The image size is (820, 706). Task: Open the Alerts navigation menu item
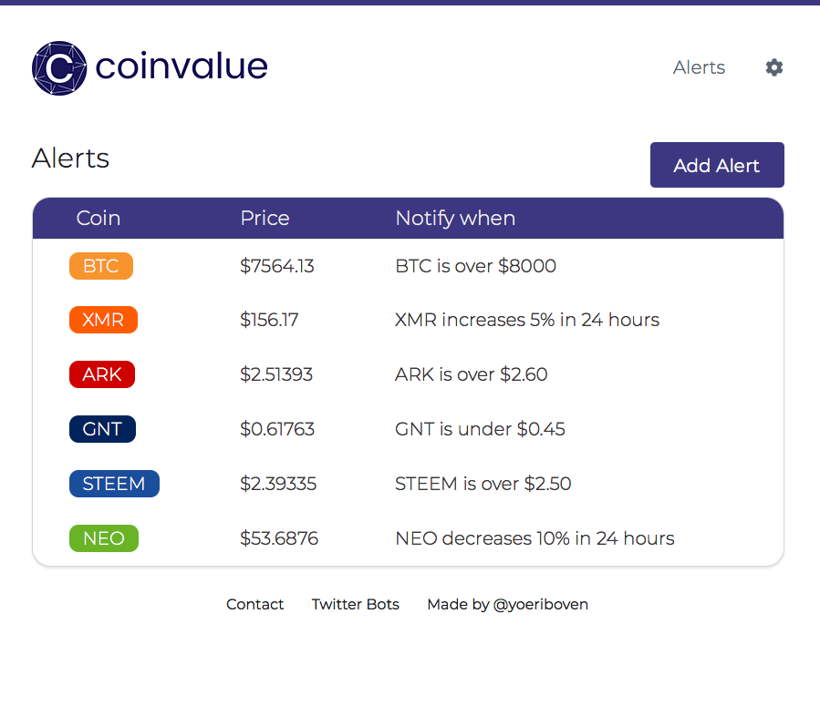click(699, 67)
